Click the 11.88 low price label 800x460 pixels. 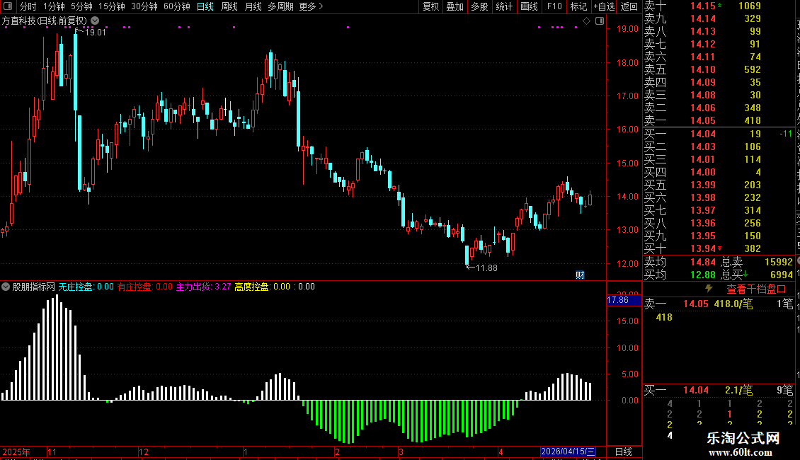[486, 268]
